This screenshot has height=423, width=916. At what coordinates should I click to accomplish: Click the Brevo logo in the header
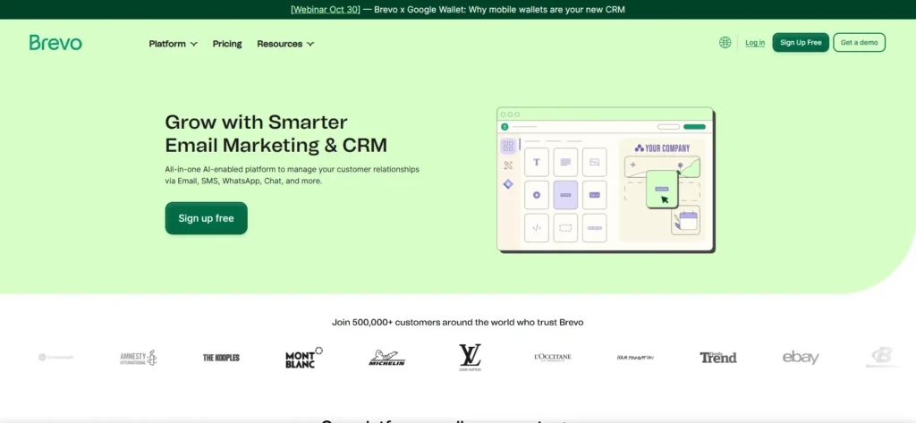[x=55, y=43]
